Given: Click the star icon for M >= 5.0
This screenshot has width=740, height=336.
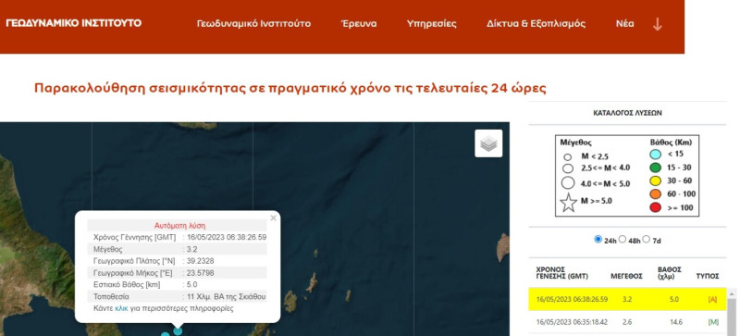Looking at the screenshot, I should pos(568,203).
